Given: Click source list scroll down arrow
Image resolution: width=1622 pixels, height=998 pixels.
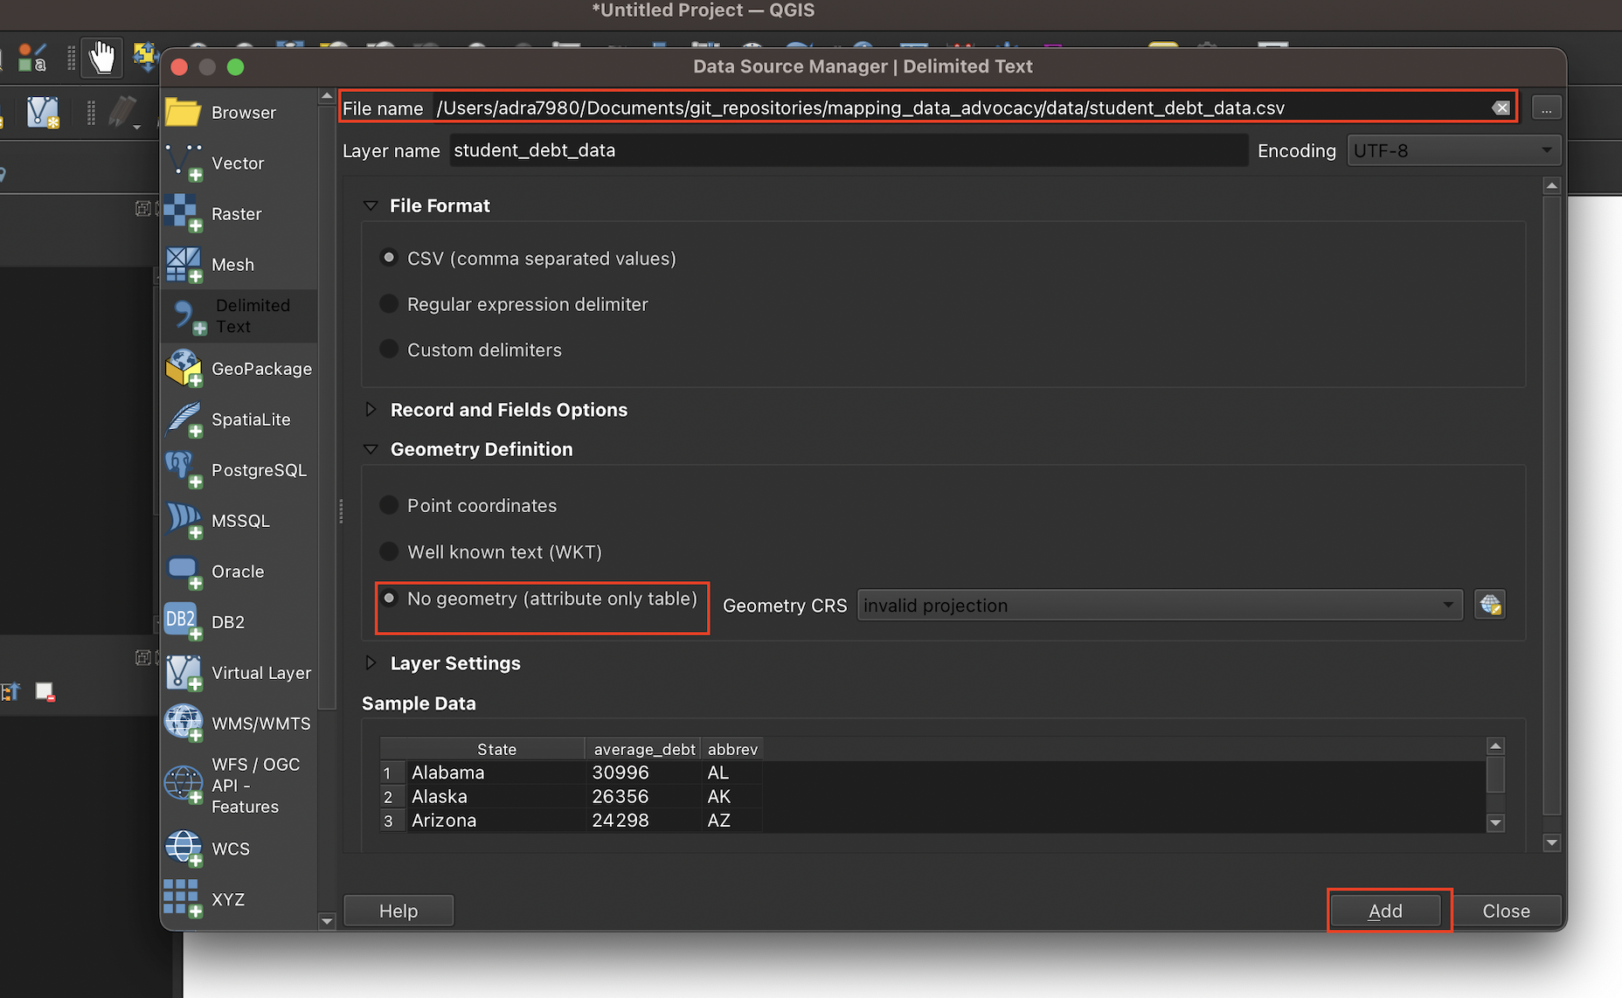Looking at the screenshot, I should 327,920.
